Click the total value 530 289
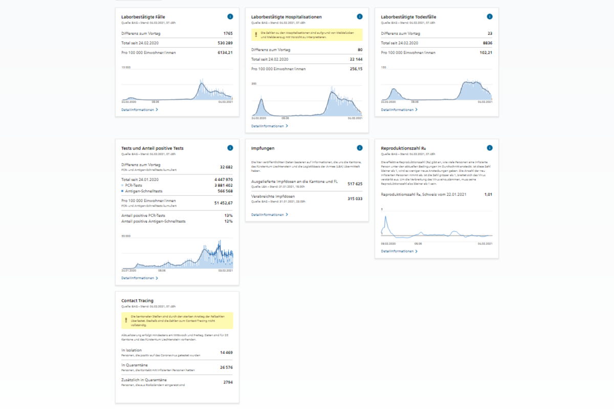Screen dimensions: 614x409 click(x=226, y=43)
